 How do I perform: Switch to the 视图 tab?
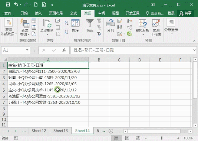pos(115,13)
